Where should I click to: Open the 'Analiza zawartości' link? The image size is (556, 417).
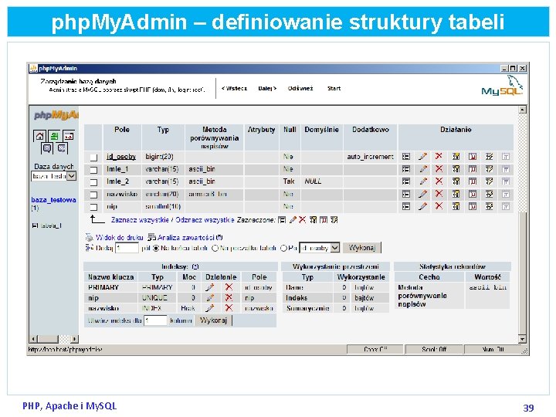pyautogui.click(x=185, y=238)
